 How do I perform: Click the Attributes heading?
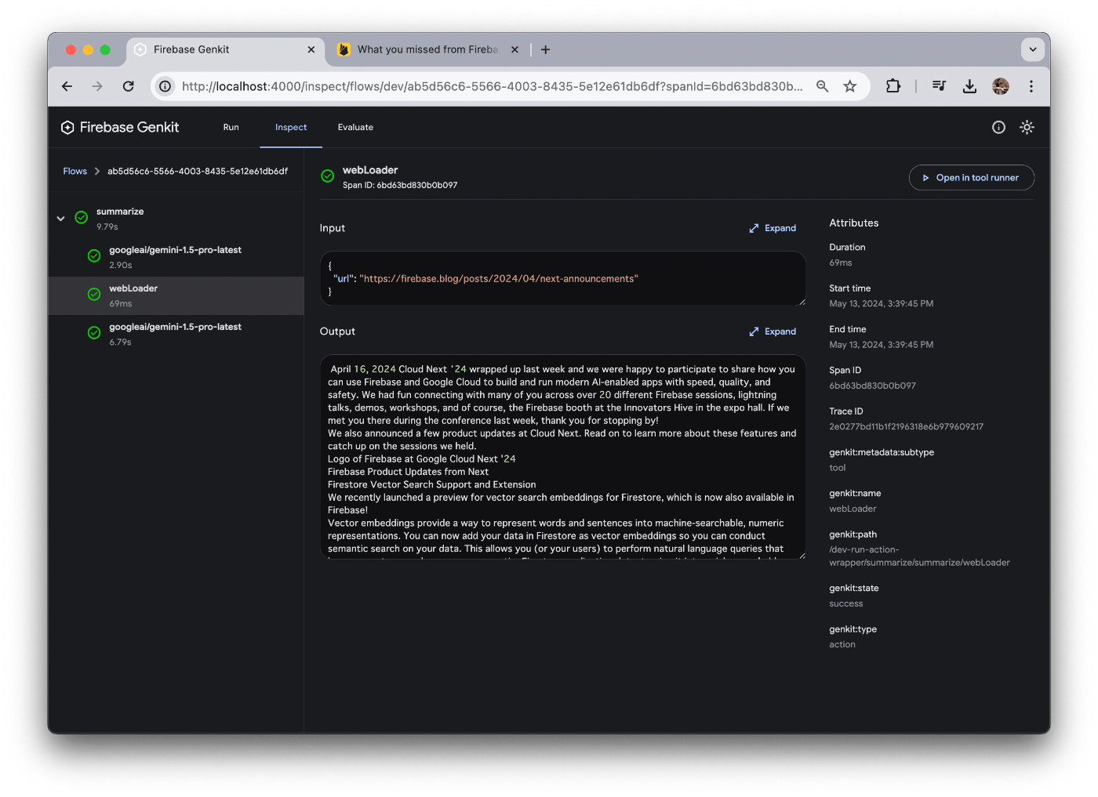(x=853, y=223)
